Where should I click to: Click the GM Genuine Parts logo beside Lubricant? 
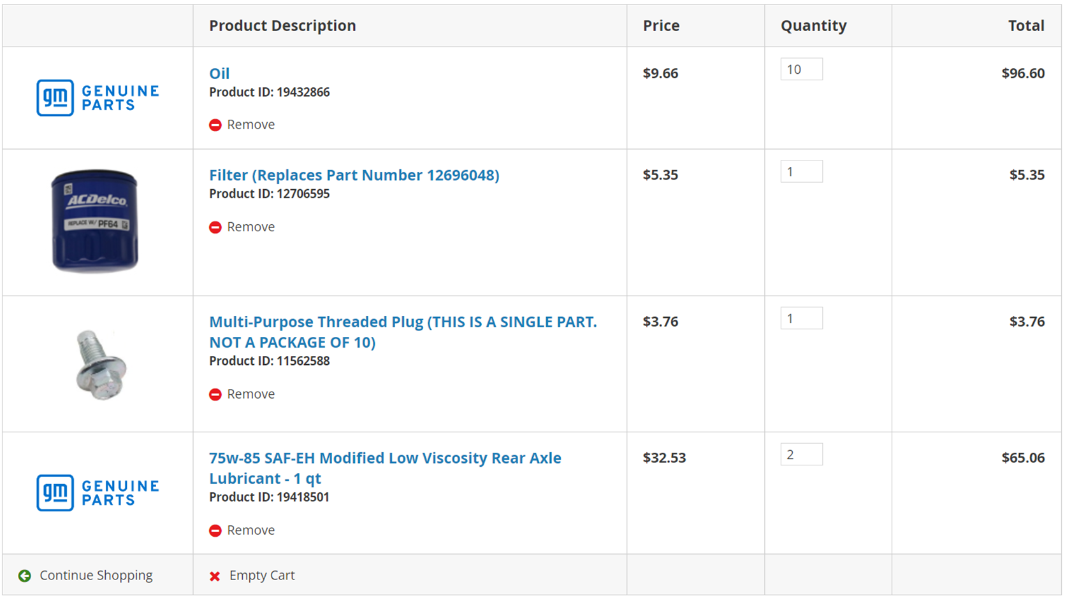tap(98, 493)
